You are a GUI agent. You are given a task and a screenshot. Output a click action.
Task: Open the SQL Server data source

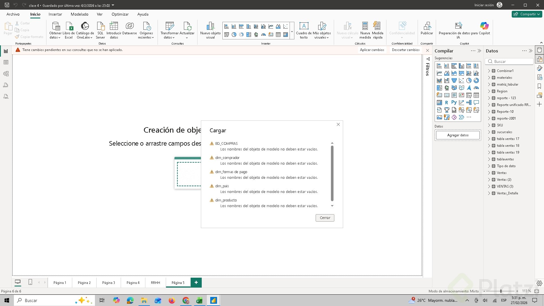100,26
